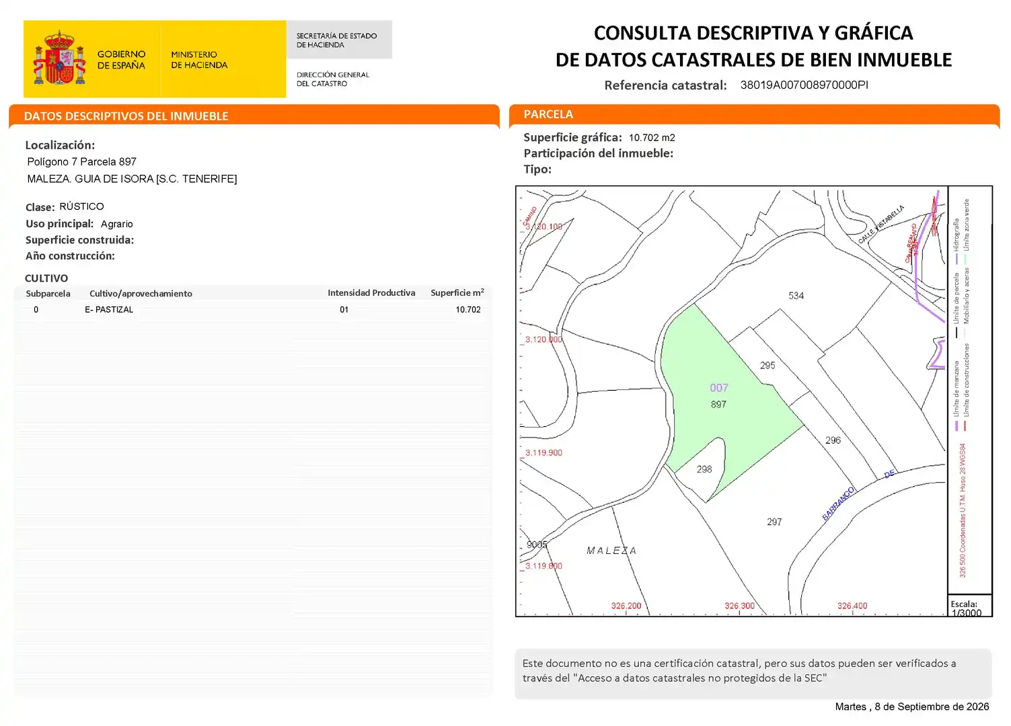
Task: Click the "CONSULTA DESCRIPTIVA Y GRÁFICA" title line
Action: point(753,33)
